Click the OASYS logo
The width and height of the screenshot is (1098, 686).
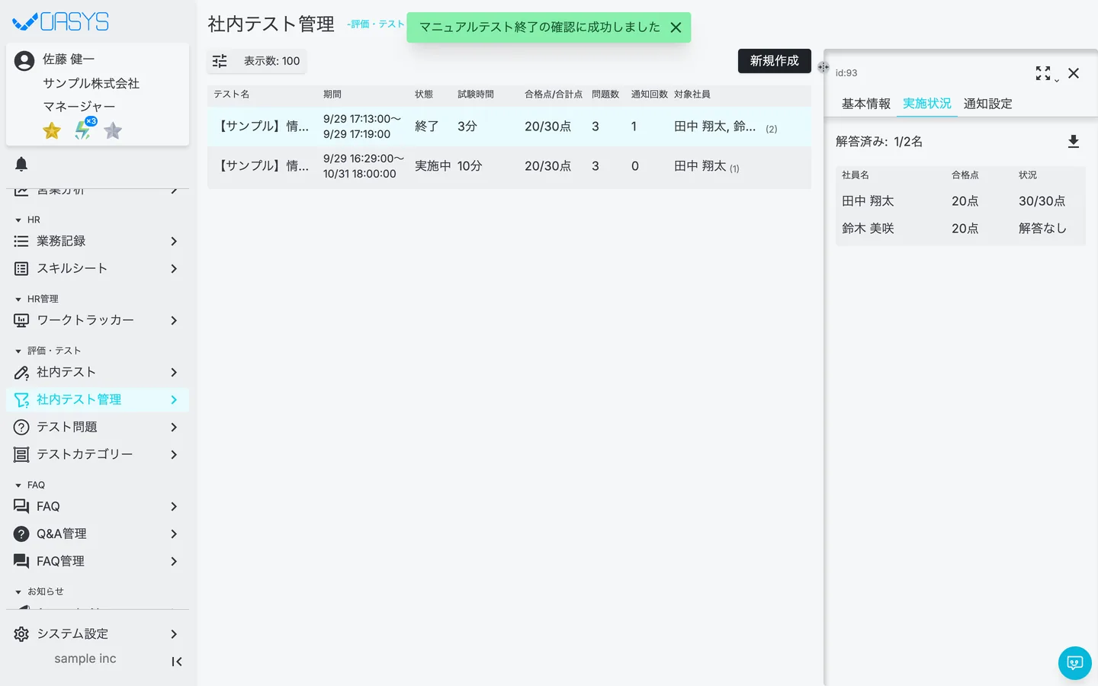pos(61,21)
